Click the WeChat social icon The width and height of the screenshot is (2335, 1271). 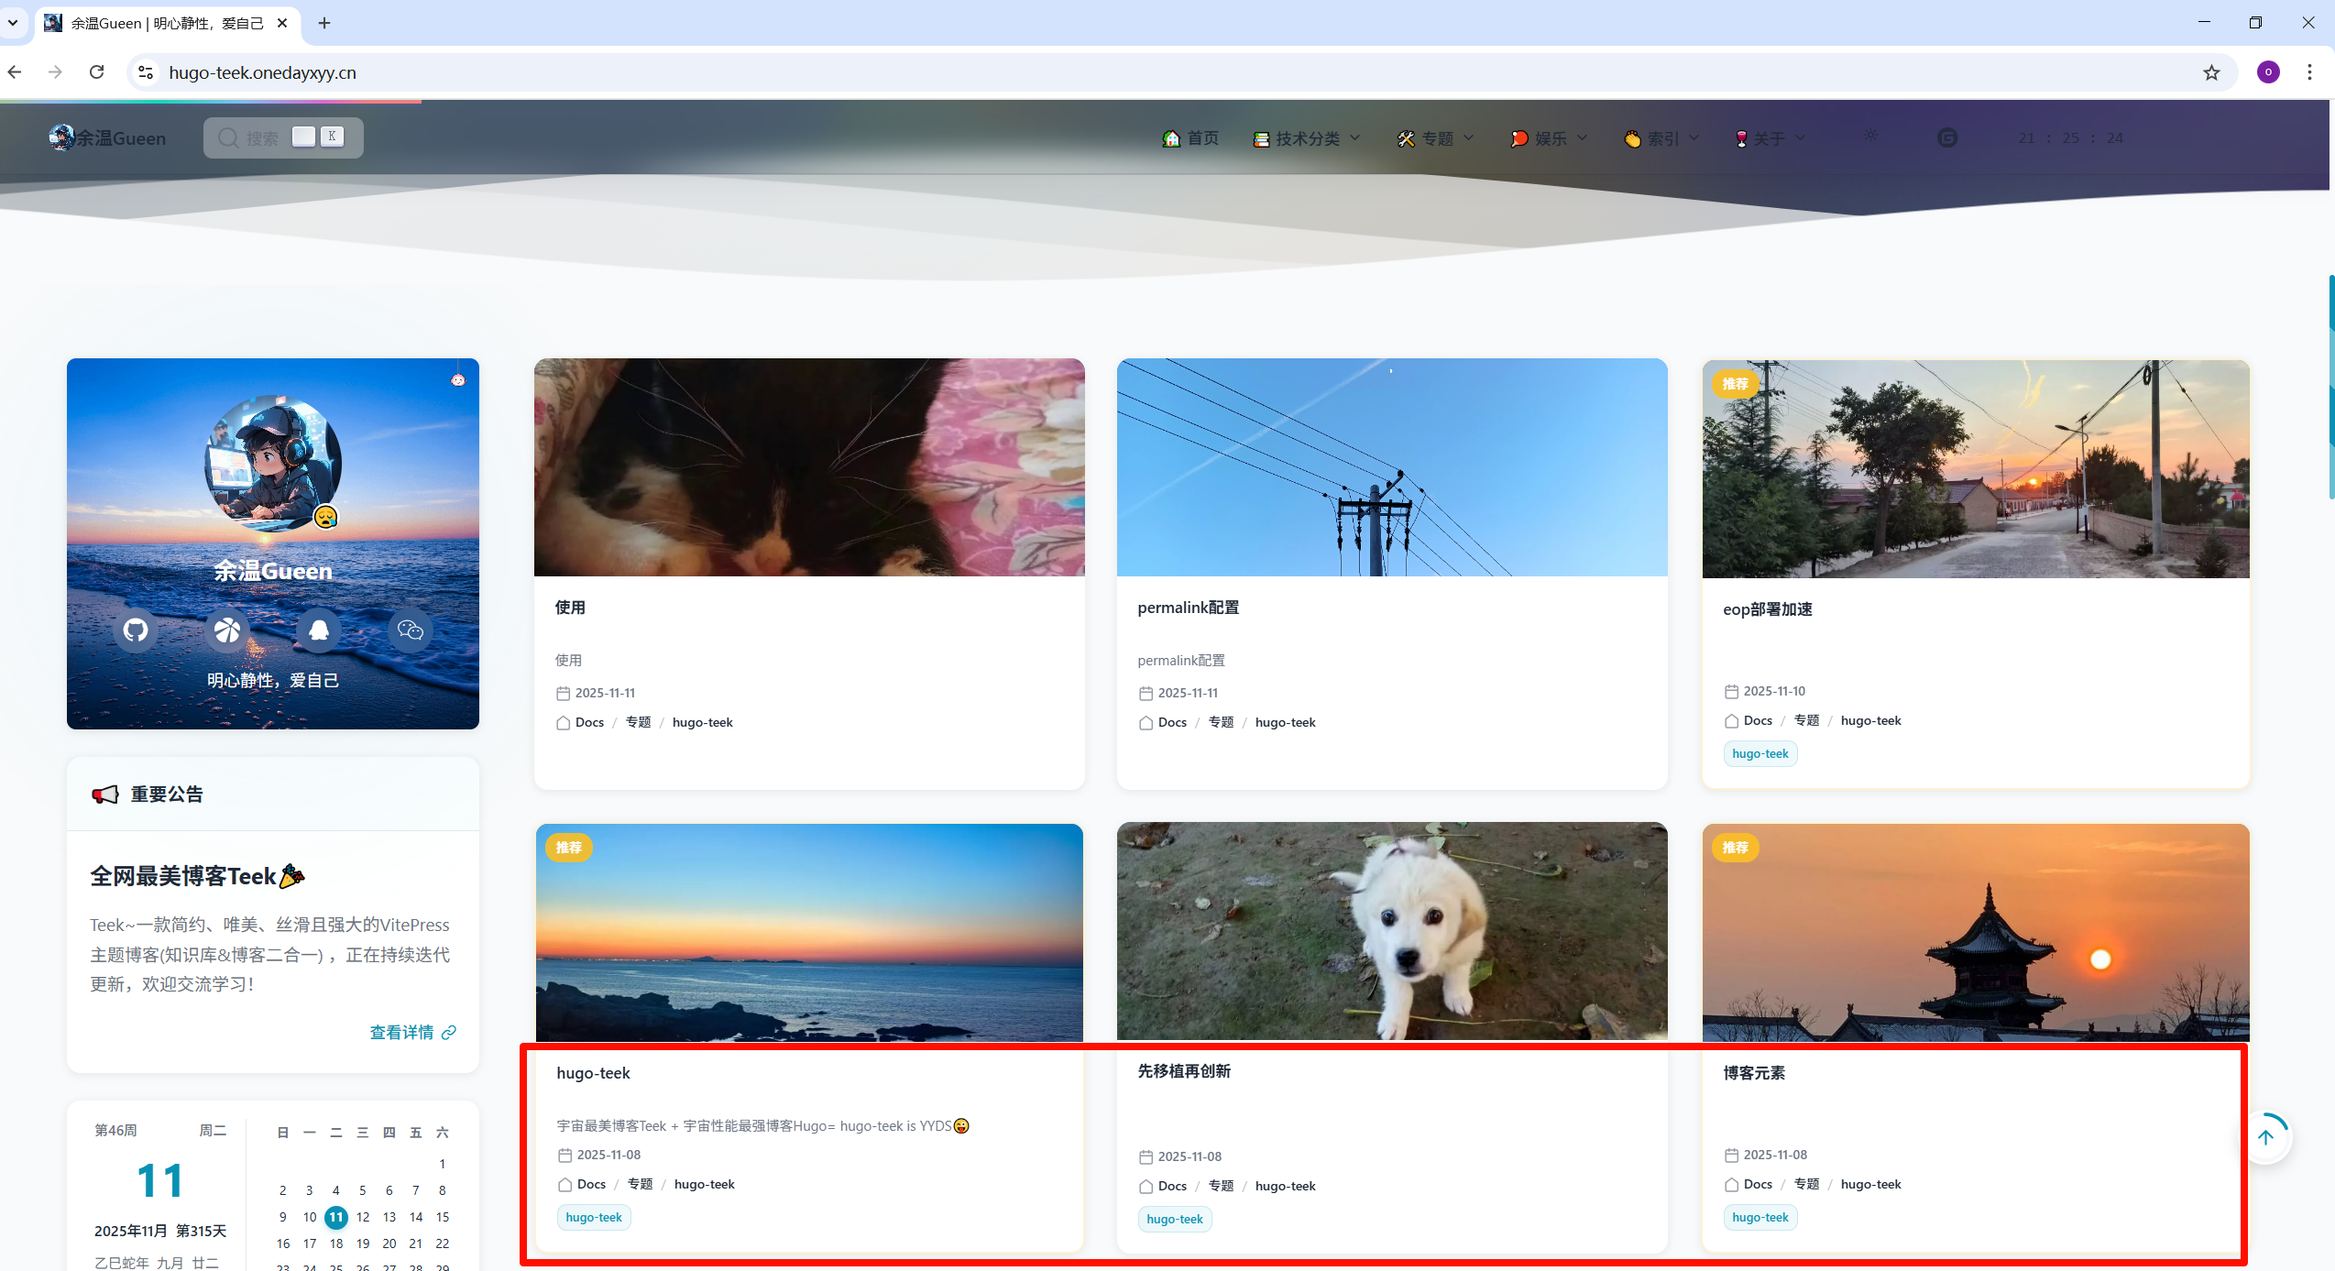[x=410, y=630]
